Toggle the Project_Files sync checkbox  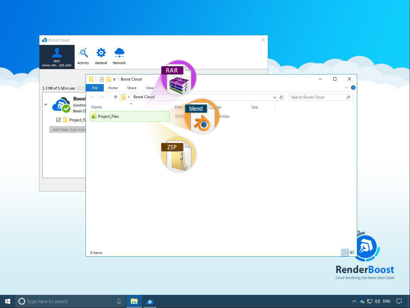(58, 120)
